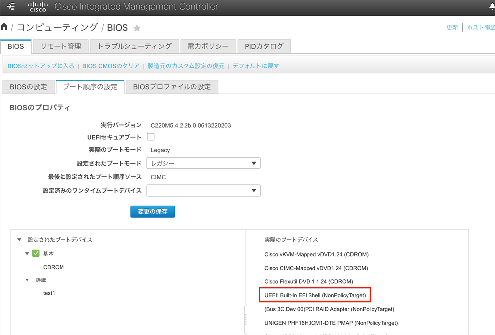
Task: Enable the UEFIセキュアブート checkbox
Action: 151,137
